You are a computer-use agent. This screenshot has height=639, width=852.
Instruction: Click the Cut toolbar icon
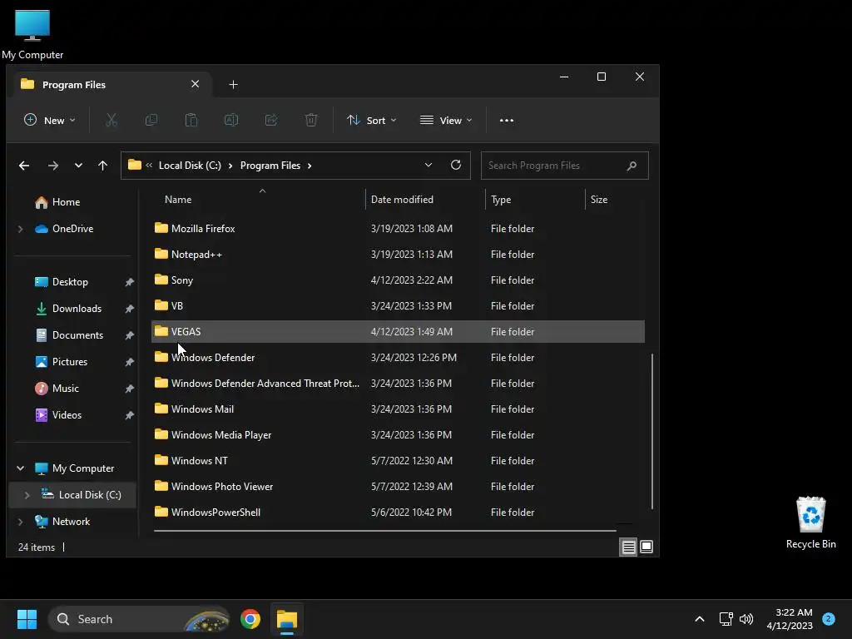(x=111, y=120)
